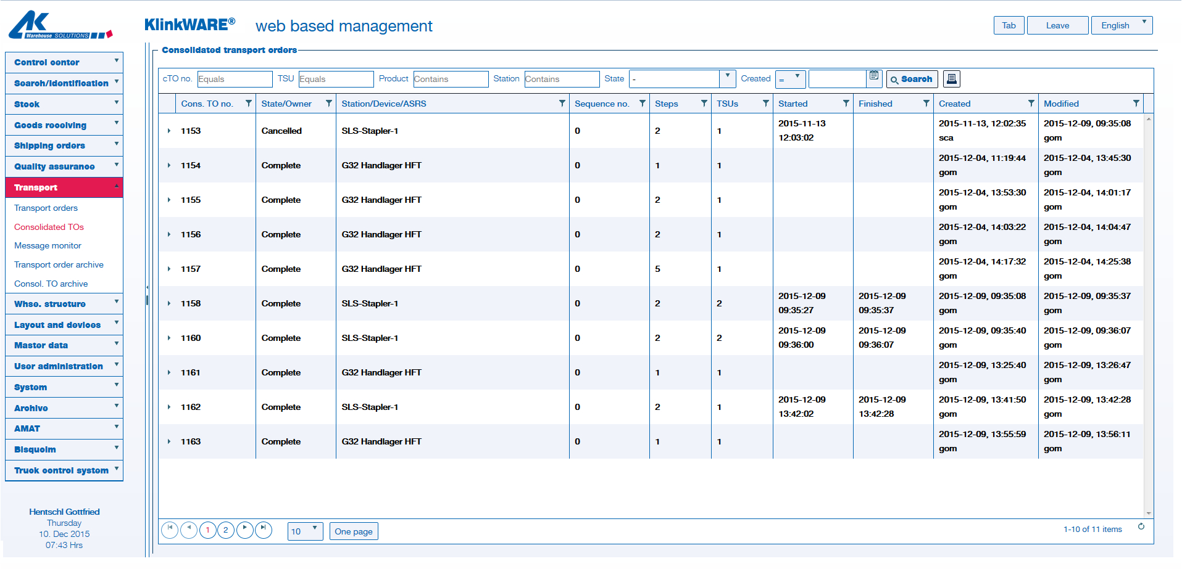Expand the Shipping orders menu
This screenshot has height=569, width=1182.
point(64,145)
